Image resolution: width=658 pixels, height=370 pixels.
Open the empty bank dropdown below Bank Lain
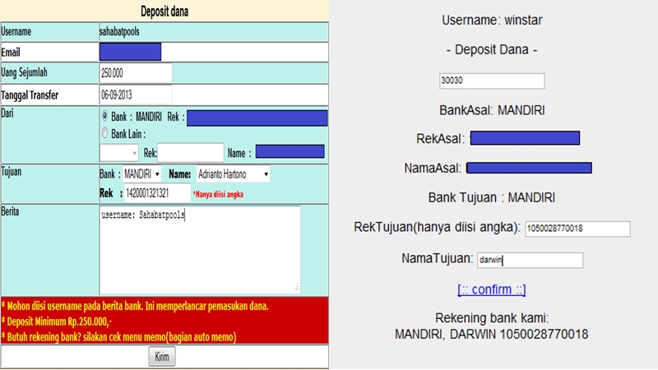point(119,152)
